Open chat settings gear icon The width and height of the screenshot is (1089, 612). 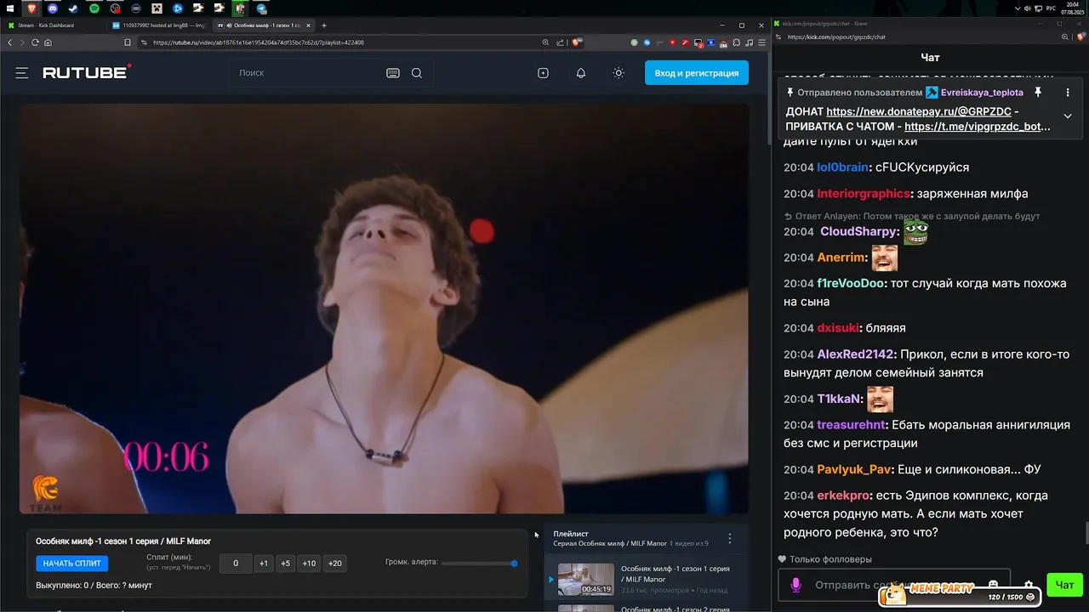coord(1029,585)
